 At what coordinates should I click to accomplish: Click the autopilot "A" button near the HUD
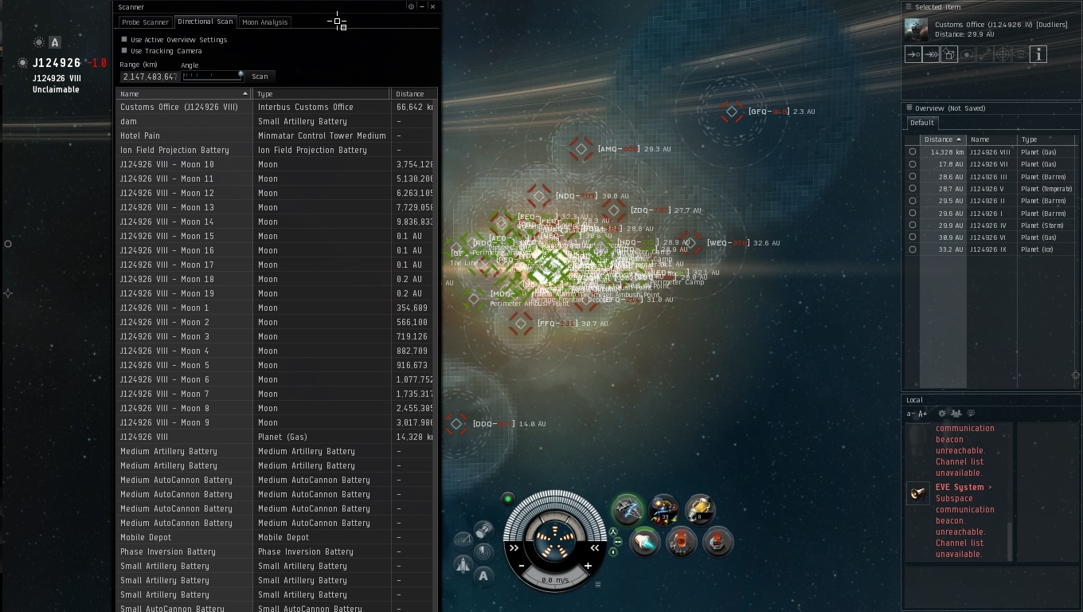click(x=483, y=576)
